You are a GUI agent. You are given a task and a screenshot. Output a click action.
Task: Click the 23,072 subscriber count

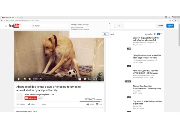click(x=40, y=98)
